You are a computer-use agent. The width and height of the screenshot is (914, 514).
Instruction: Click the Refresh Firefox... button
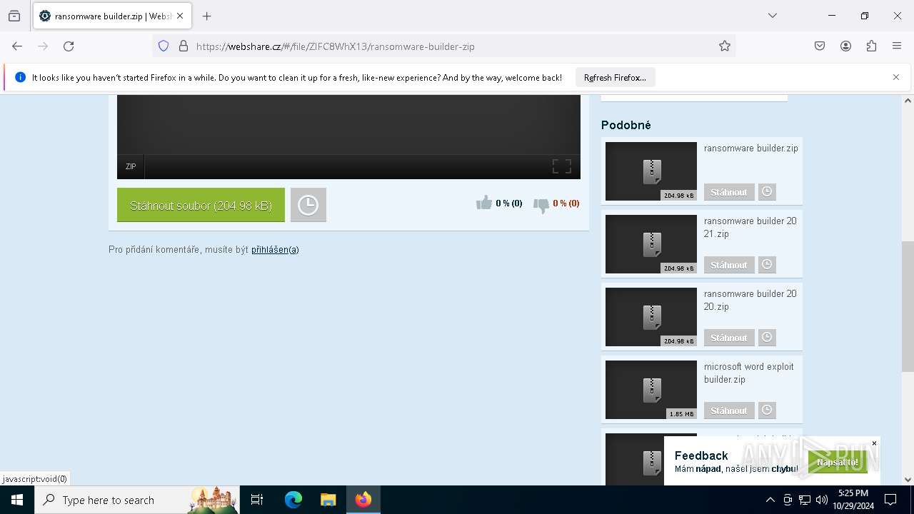point(615,78)
